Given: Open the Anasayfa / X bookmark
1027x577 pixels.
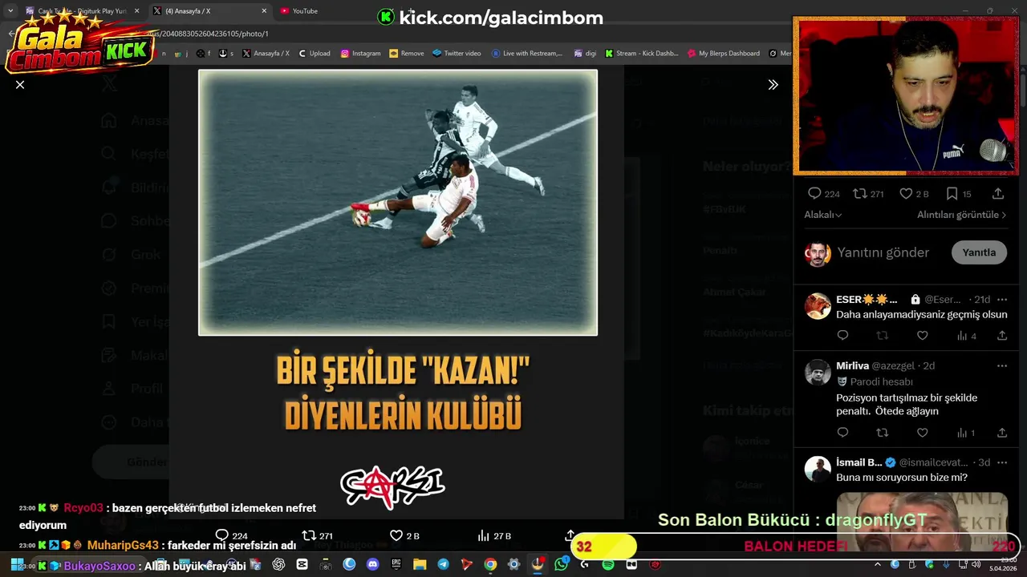Looking at the screenshot, I should 266,54.
